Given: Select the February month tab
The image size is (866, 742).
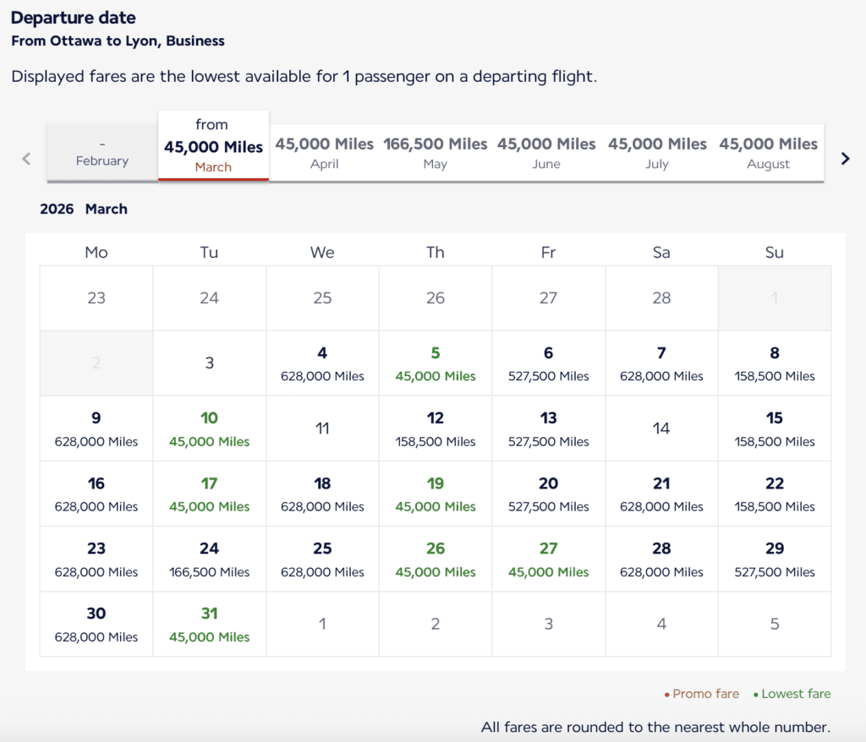Looking at the screenshot, I should point(102,153).
